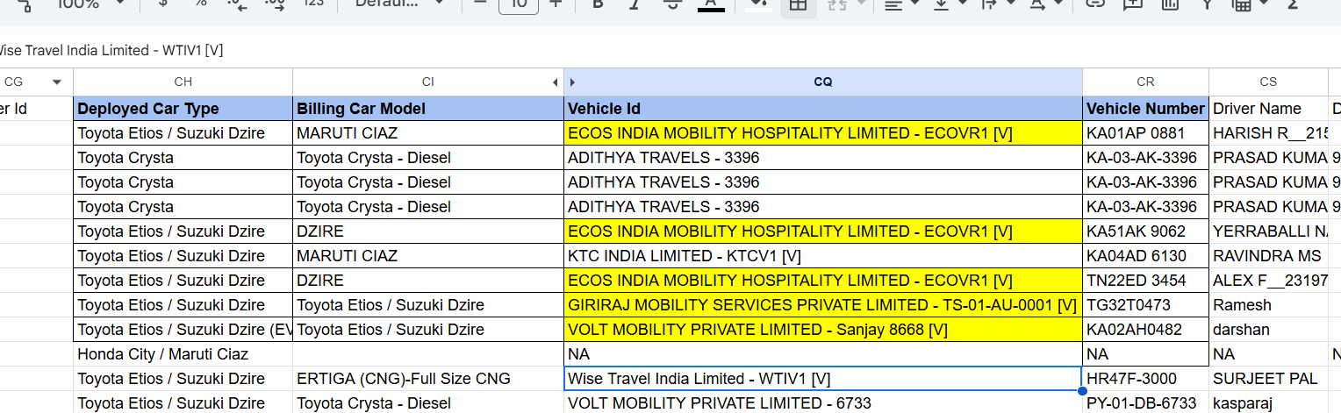Format as currency with dollar icon
The height and width of the screenshot is (413, 1341).
(x=162, y=4)
